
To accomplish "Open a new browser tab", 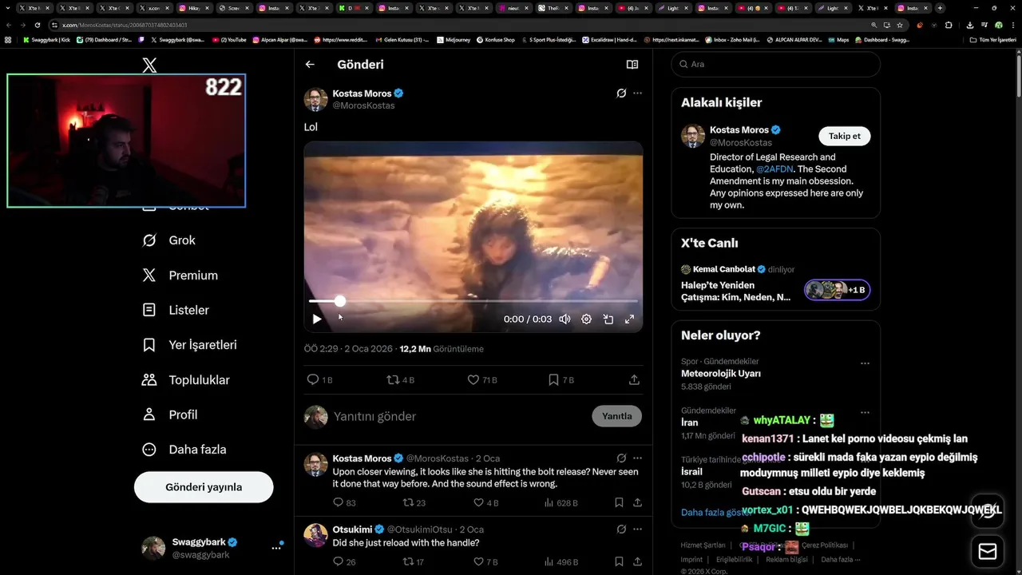I will [940, 8].
